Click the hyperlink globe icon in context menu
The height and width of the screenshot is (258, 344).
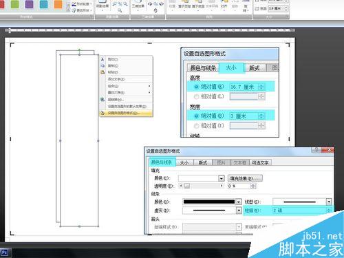(x=103, y=100)
